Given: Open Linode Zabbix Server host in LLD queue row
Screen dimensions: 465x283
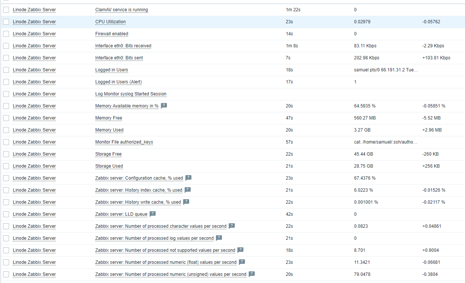Looking at the screenshot, I should coord(34,214).
